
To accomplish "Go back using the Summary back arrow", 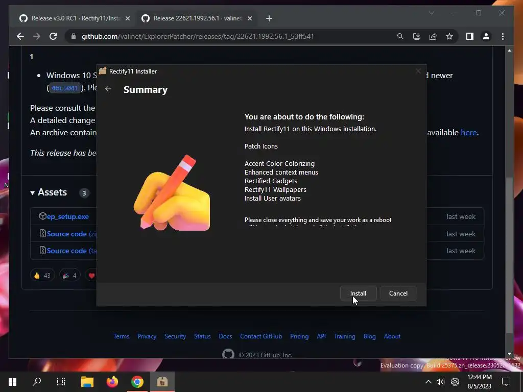I will [x=108, y=89].
